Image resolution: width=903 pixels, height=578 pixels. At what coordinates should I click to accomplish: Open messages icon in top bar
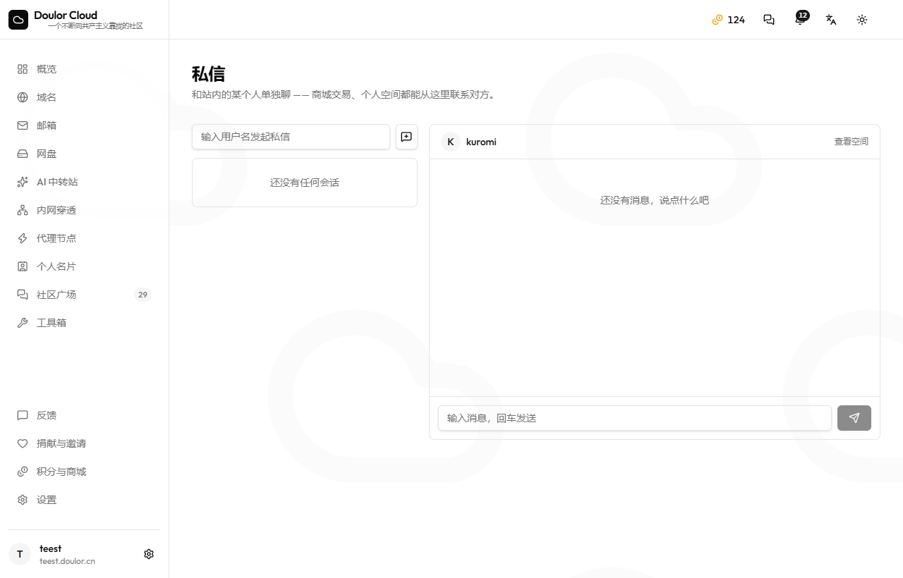coord(769,20)
